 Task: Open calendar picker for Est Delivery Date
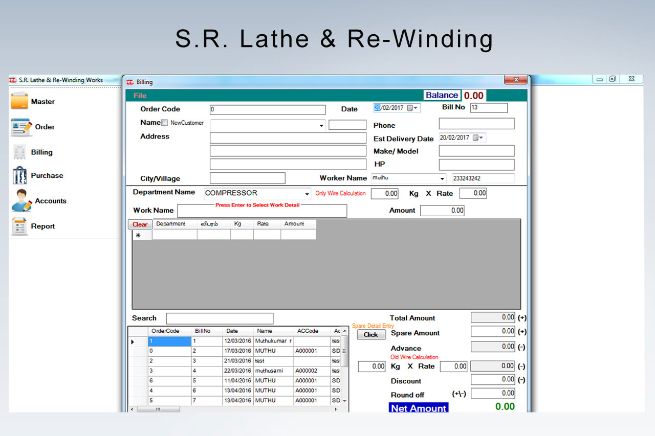(478, 138)
